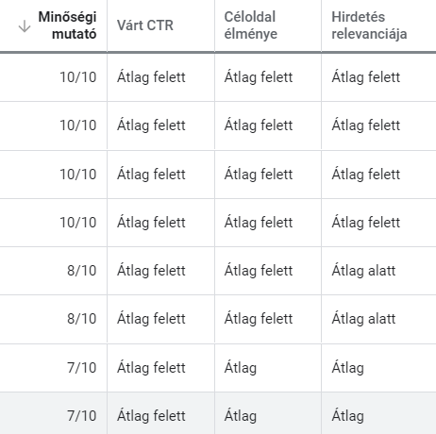The image size is (436, 434).
Task: Select the second Átlag alatt relevance cell
Action: pyautogui.click(x=363, y=319)
